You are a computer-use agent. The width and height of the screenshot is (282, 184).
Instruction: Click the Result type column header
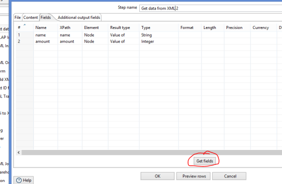pyautogui.click(x=124, y=27)
